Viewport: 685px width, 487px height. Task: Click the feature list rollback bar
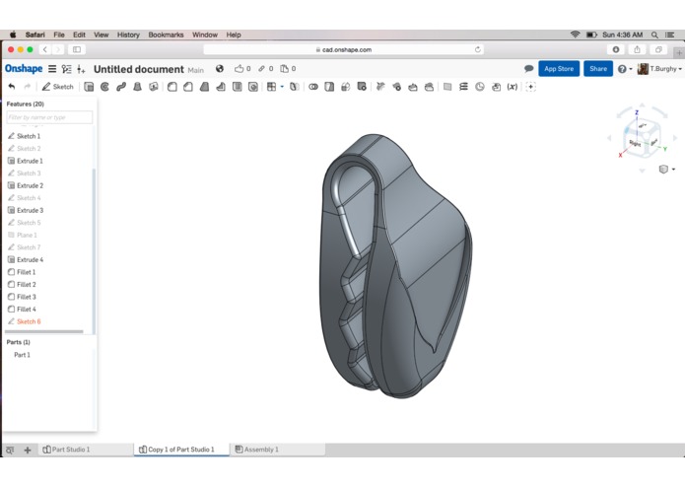(43, 331)
